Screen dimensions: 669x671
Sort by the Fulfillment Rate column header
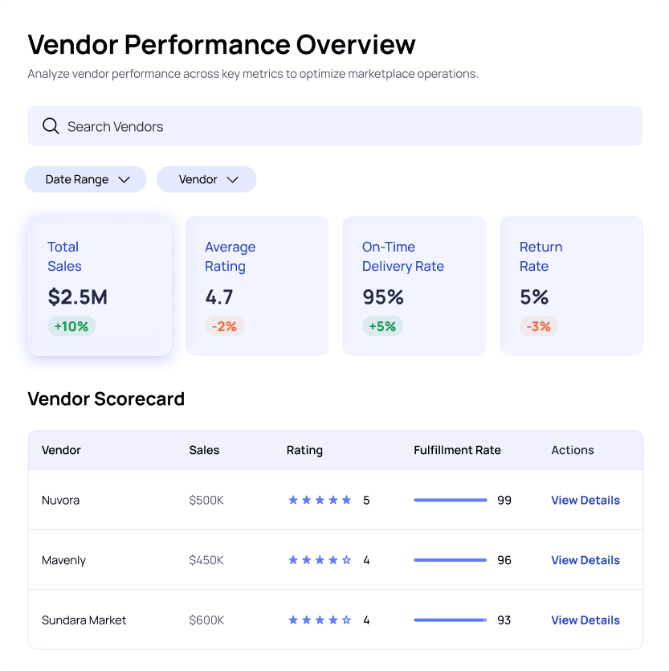pos(457,450)
